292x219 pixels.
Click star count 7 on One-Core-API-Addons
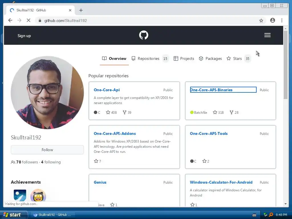point(100,161)
